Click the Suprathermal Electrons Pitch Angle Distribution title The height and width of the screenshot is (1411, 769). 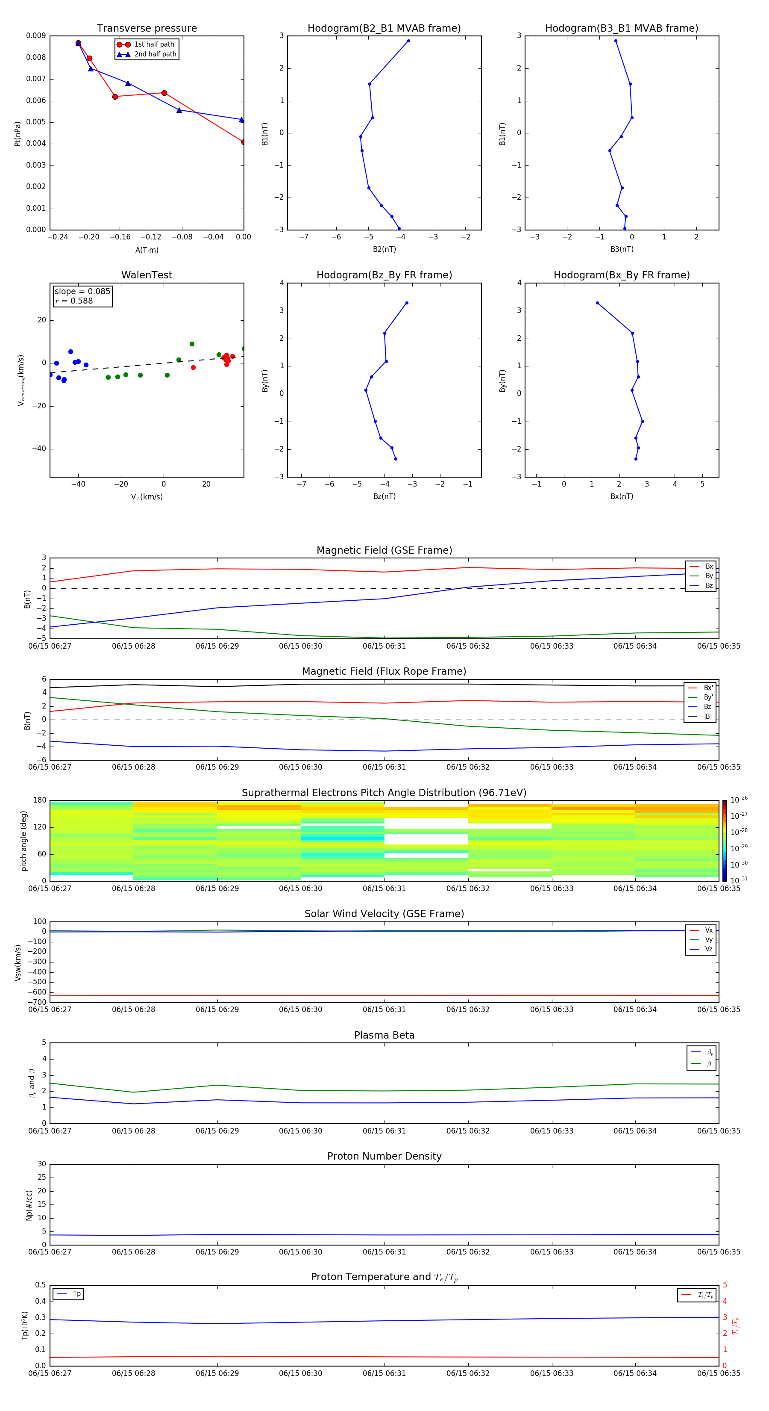(x=384, y=793)
